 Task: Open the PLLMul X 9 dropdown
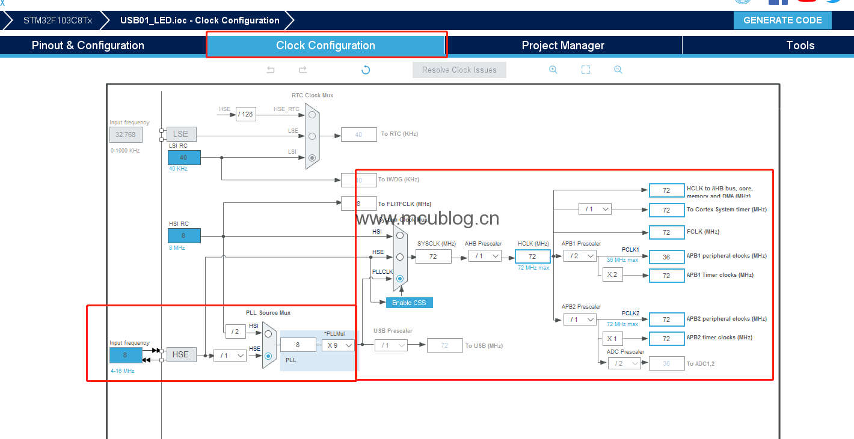coord(337,345)
